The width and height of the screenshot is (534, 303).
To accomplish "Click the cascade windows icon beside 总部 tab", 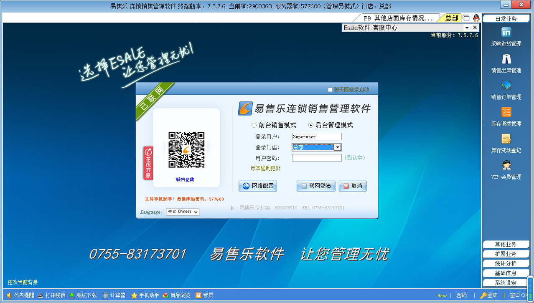I will [466, 18].
